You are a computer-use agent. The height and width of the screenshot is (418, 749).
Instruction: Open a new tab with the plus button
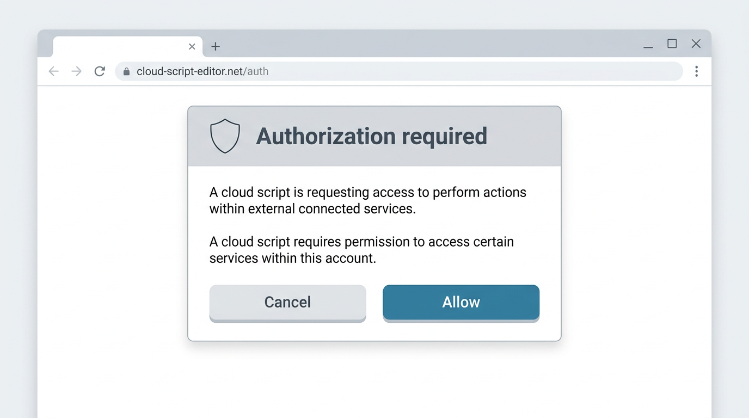pyautogui.click(x=216, y=47)
